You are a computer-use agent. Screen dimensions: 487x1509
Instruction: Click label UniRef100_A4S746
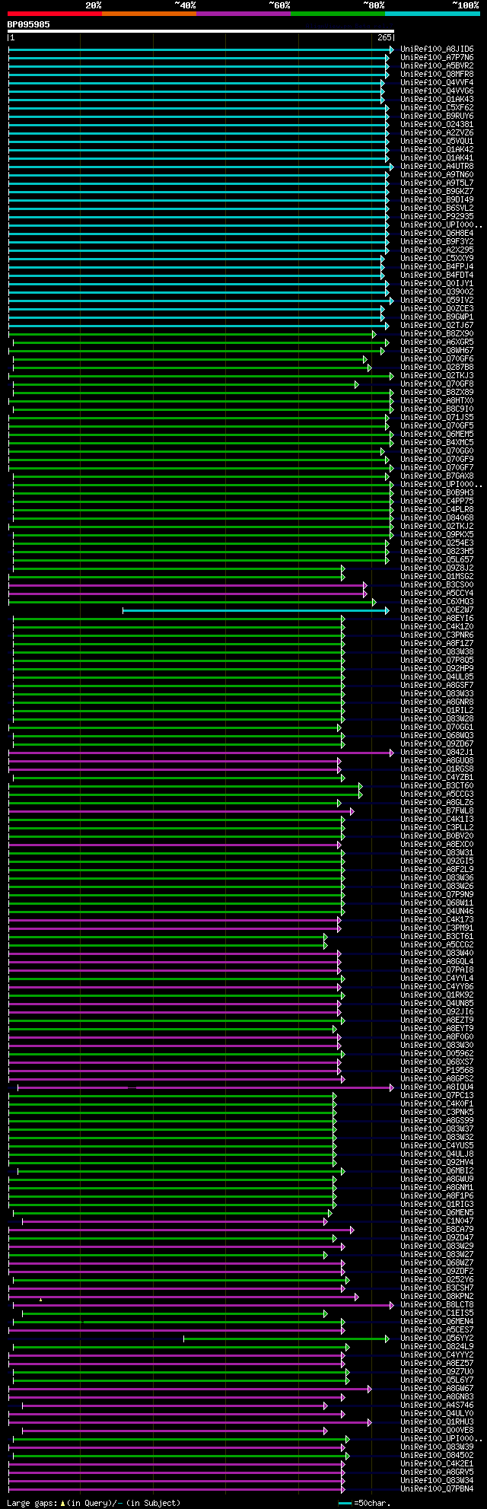(437, 1406)
